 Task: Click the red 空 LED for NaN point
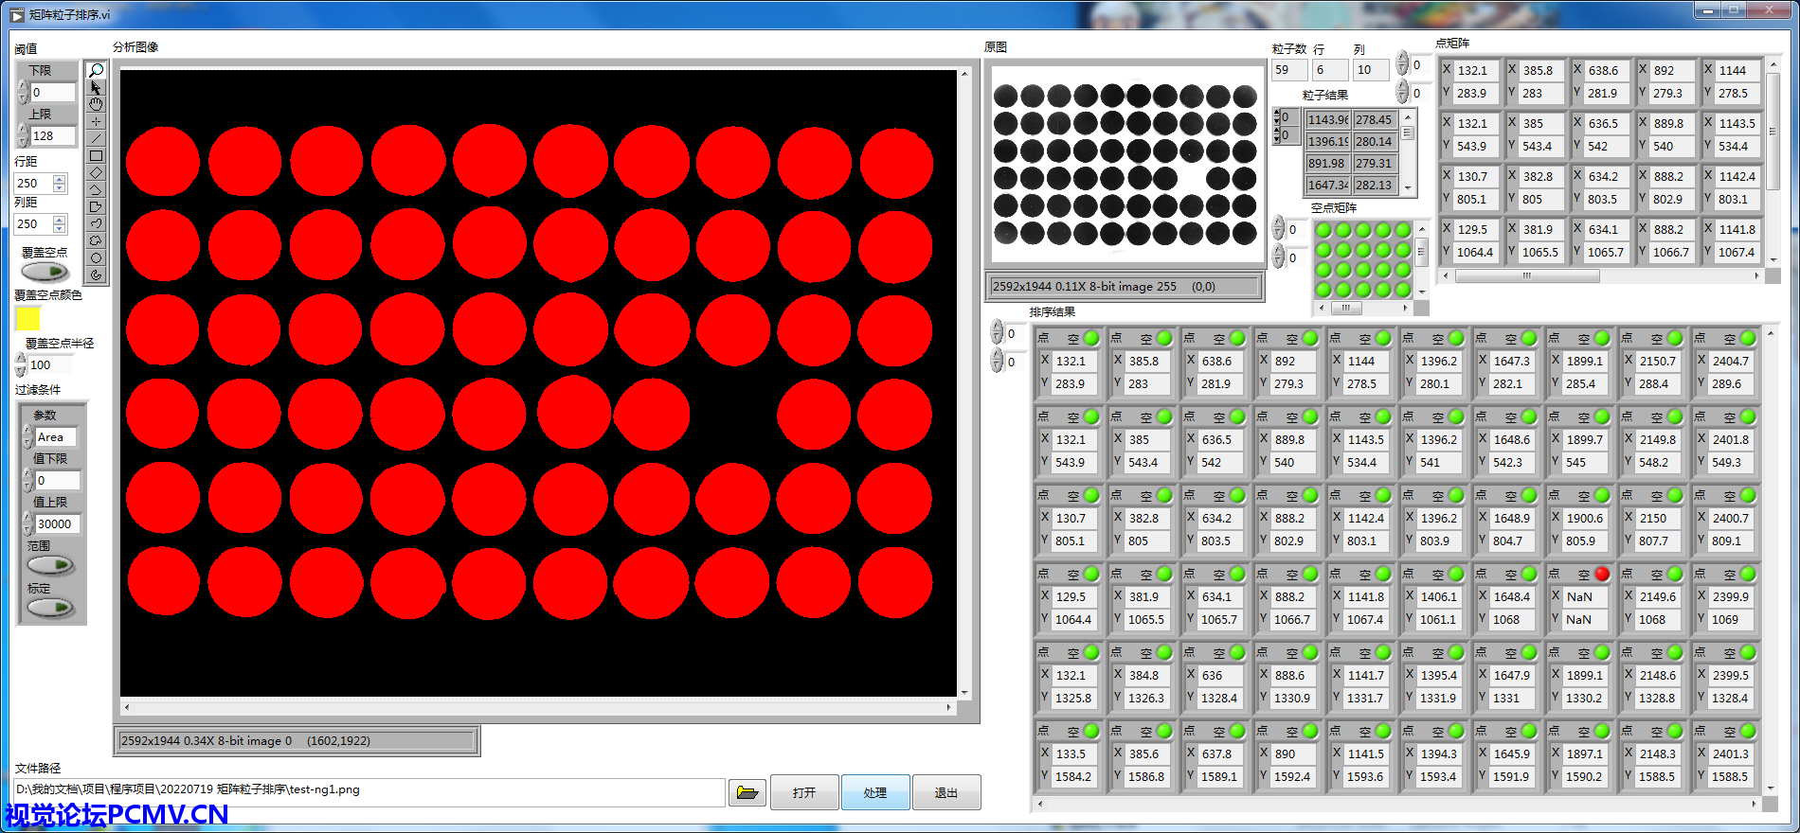coord(1602,574)
